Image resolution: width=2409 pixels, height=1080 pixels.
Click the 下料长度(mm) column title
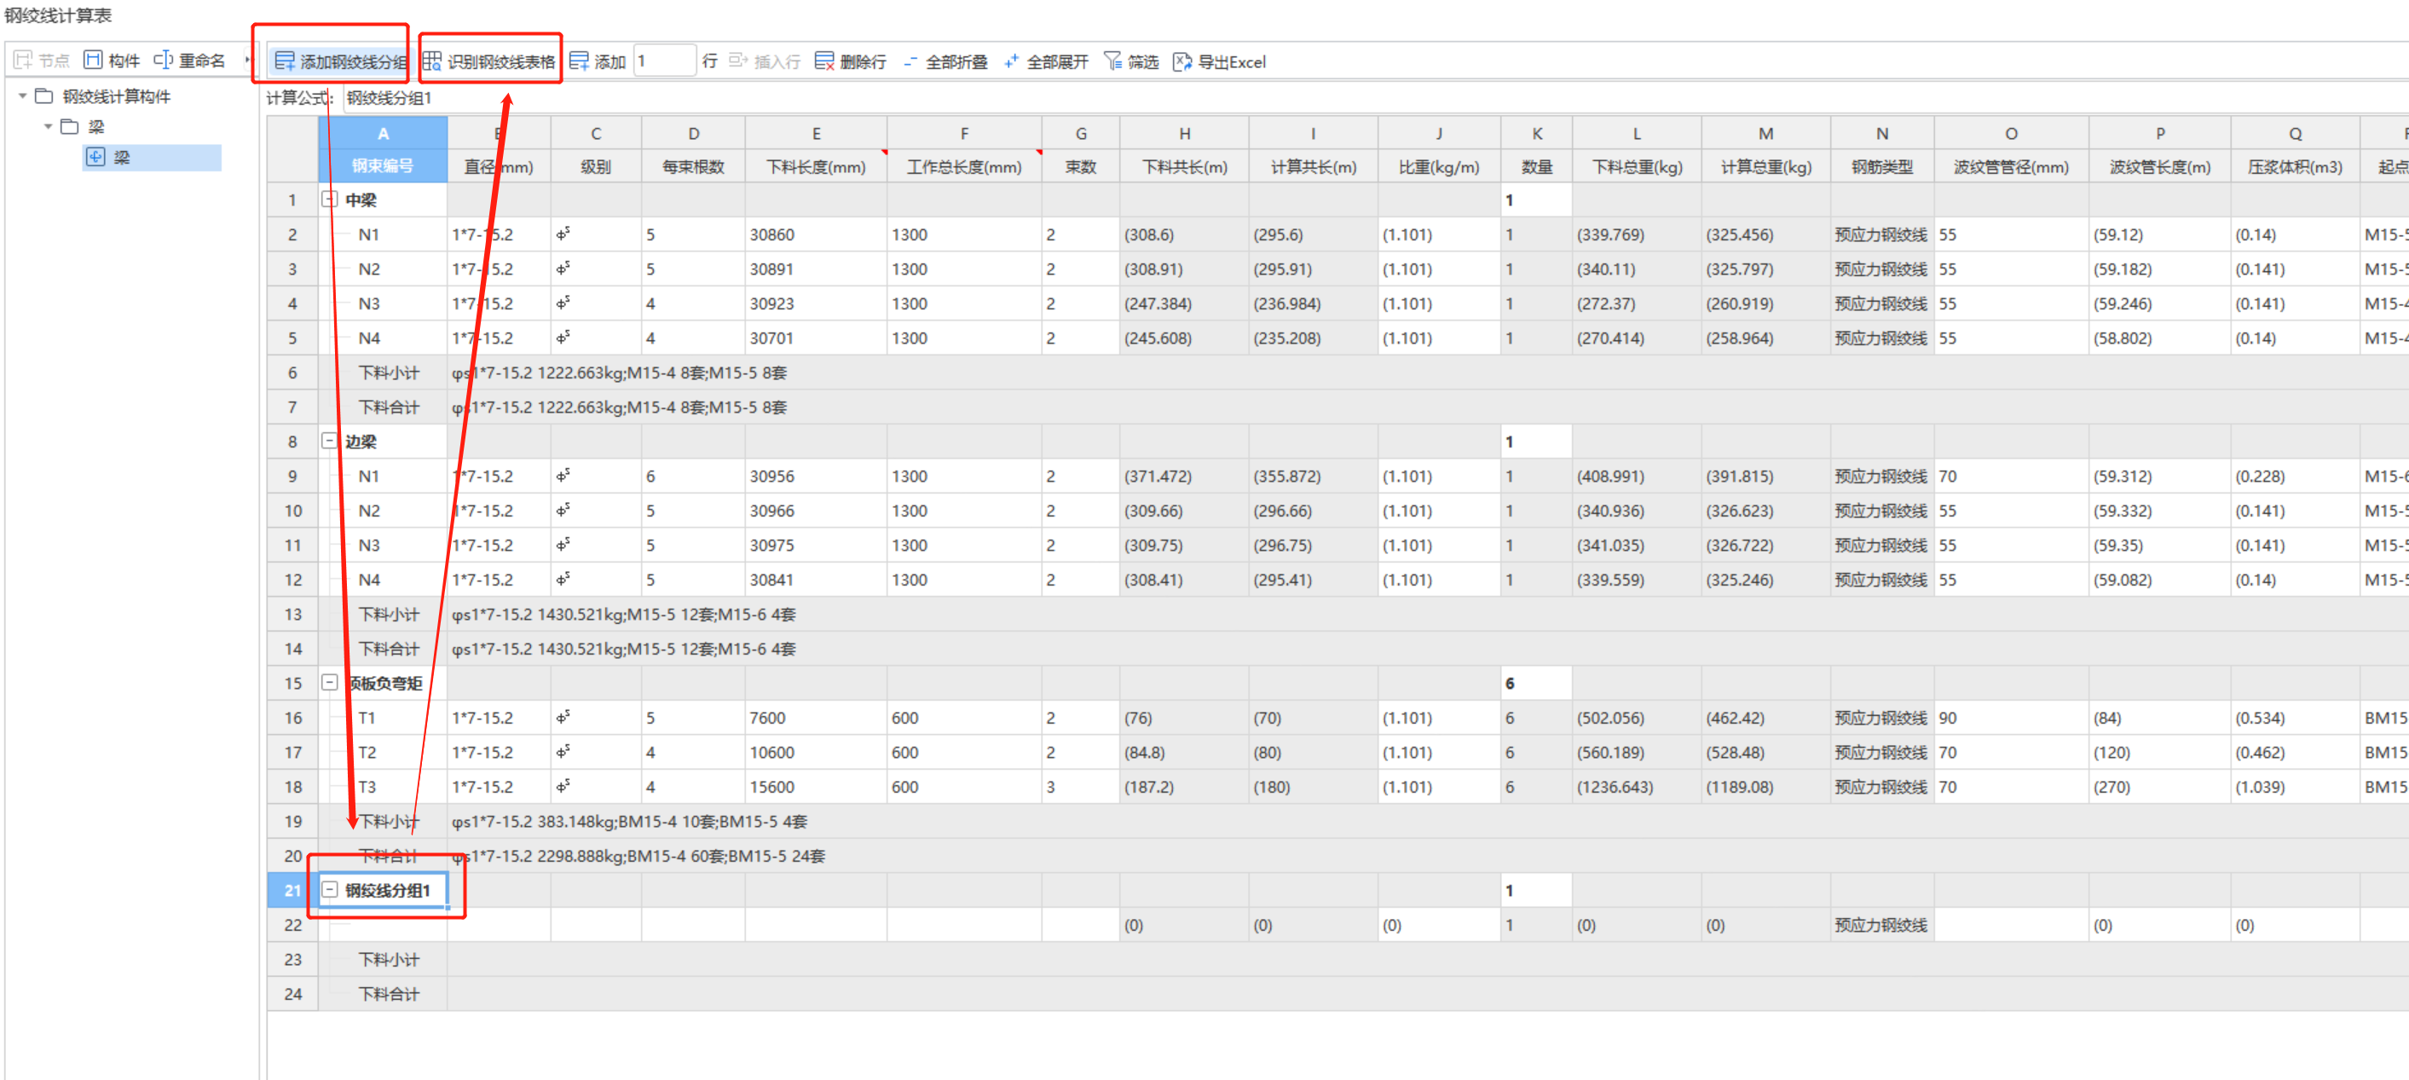pos(816,166)
